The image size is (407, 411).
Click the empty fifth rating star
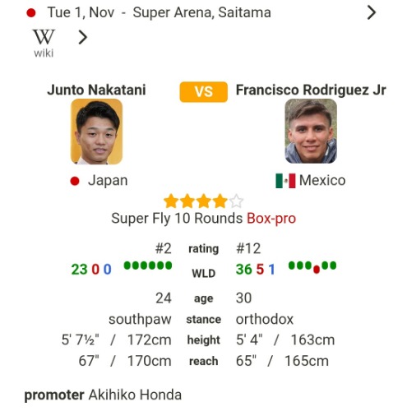click(x=236, y=201)
